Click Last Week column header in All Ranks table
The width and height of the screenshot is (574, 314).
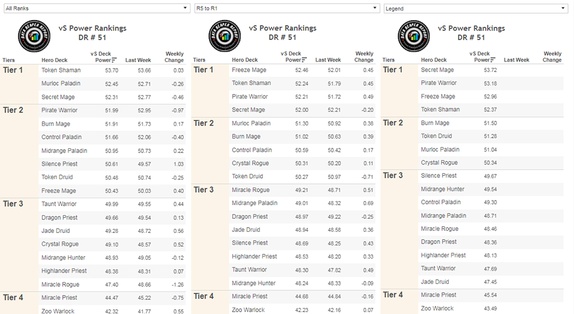click(138, 60)
